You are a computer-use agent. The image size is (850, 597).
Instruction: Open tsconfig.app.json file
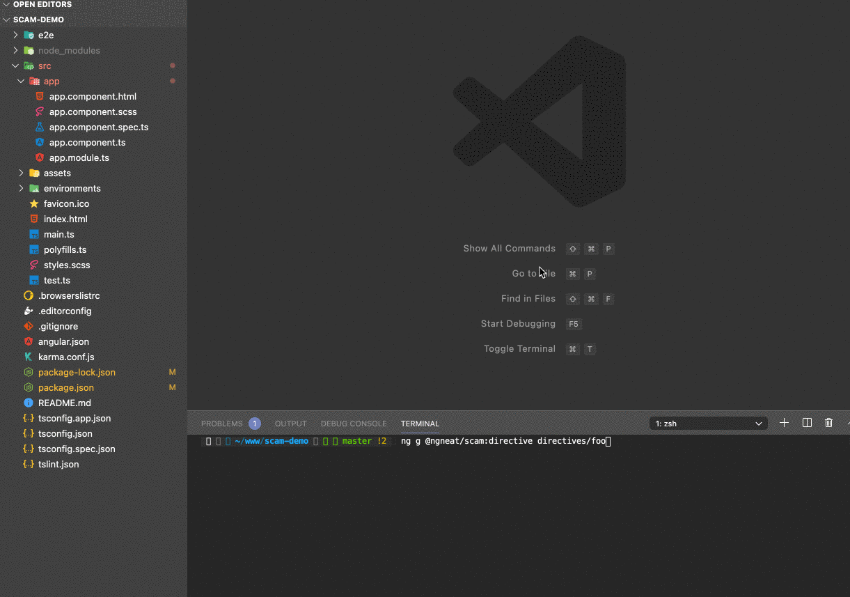pos(74,418)
